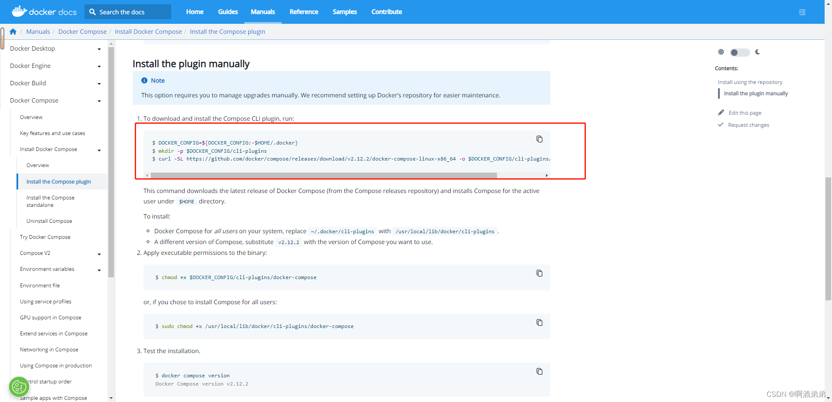The width and height of the screenshot is (832, 402).
Task: Click the moon dark-mode icon
Action: point(757,52)
